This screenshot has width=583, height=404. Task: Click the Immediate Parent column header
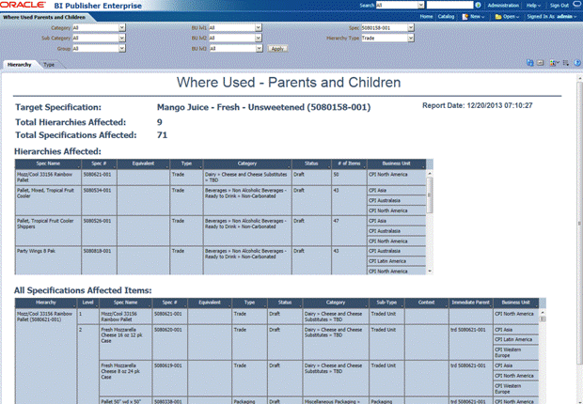[471, 303]
